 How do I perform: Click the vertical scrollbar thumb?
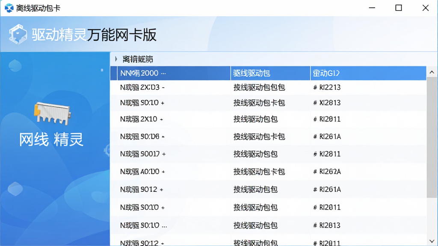(432, 138)
